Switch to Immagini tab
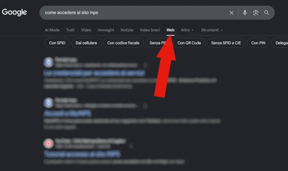This screenshot has width=288, height=171. [106, 30]
